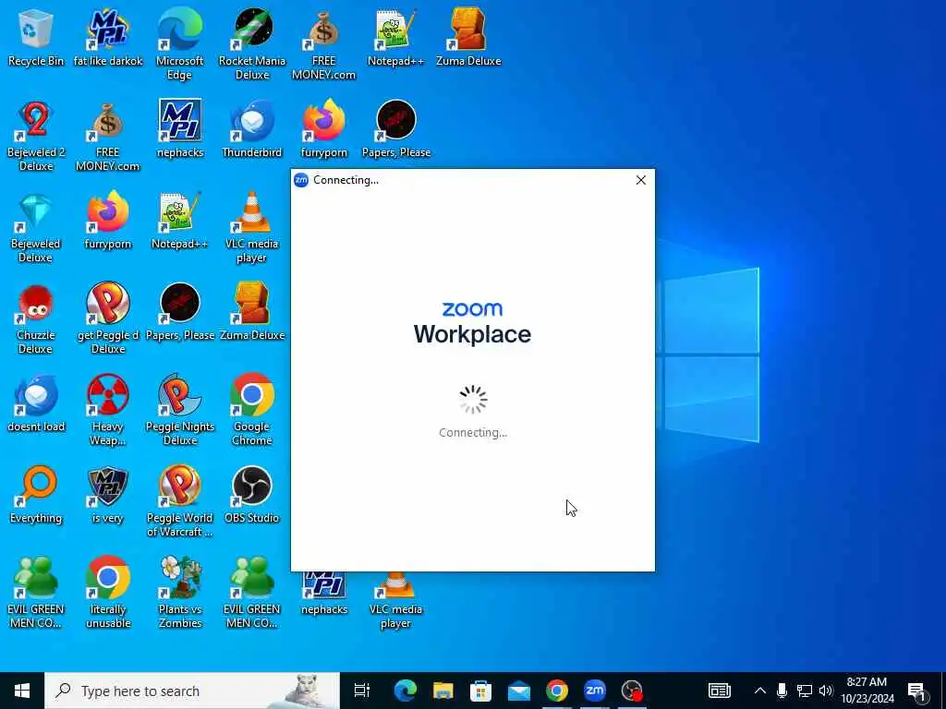946x709 pixels.
Task: Select EVIL GREEN MEN shortcut under OBS Studio
Action: pyautogui.click(x=252, y=593)
